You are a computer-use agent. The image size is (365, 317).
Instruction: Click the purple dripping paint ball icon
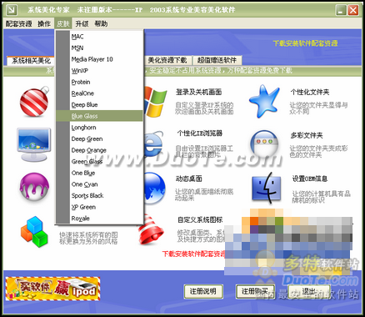(x=34, y=186)
